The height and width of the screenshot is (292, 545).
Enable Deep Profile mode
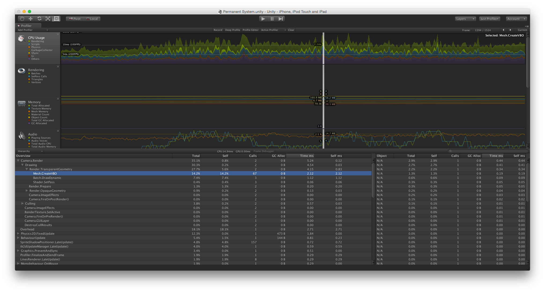point(233,30)
